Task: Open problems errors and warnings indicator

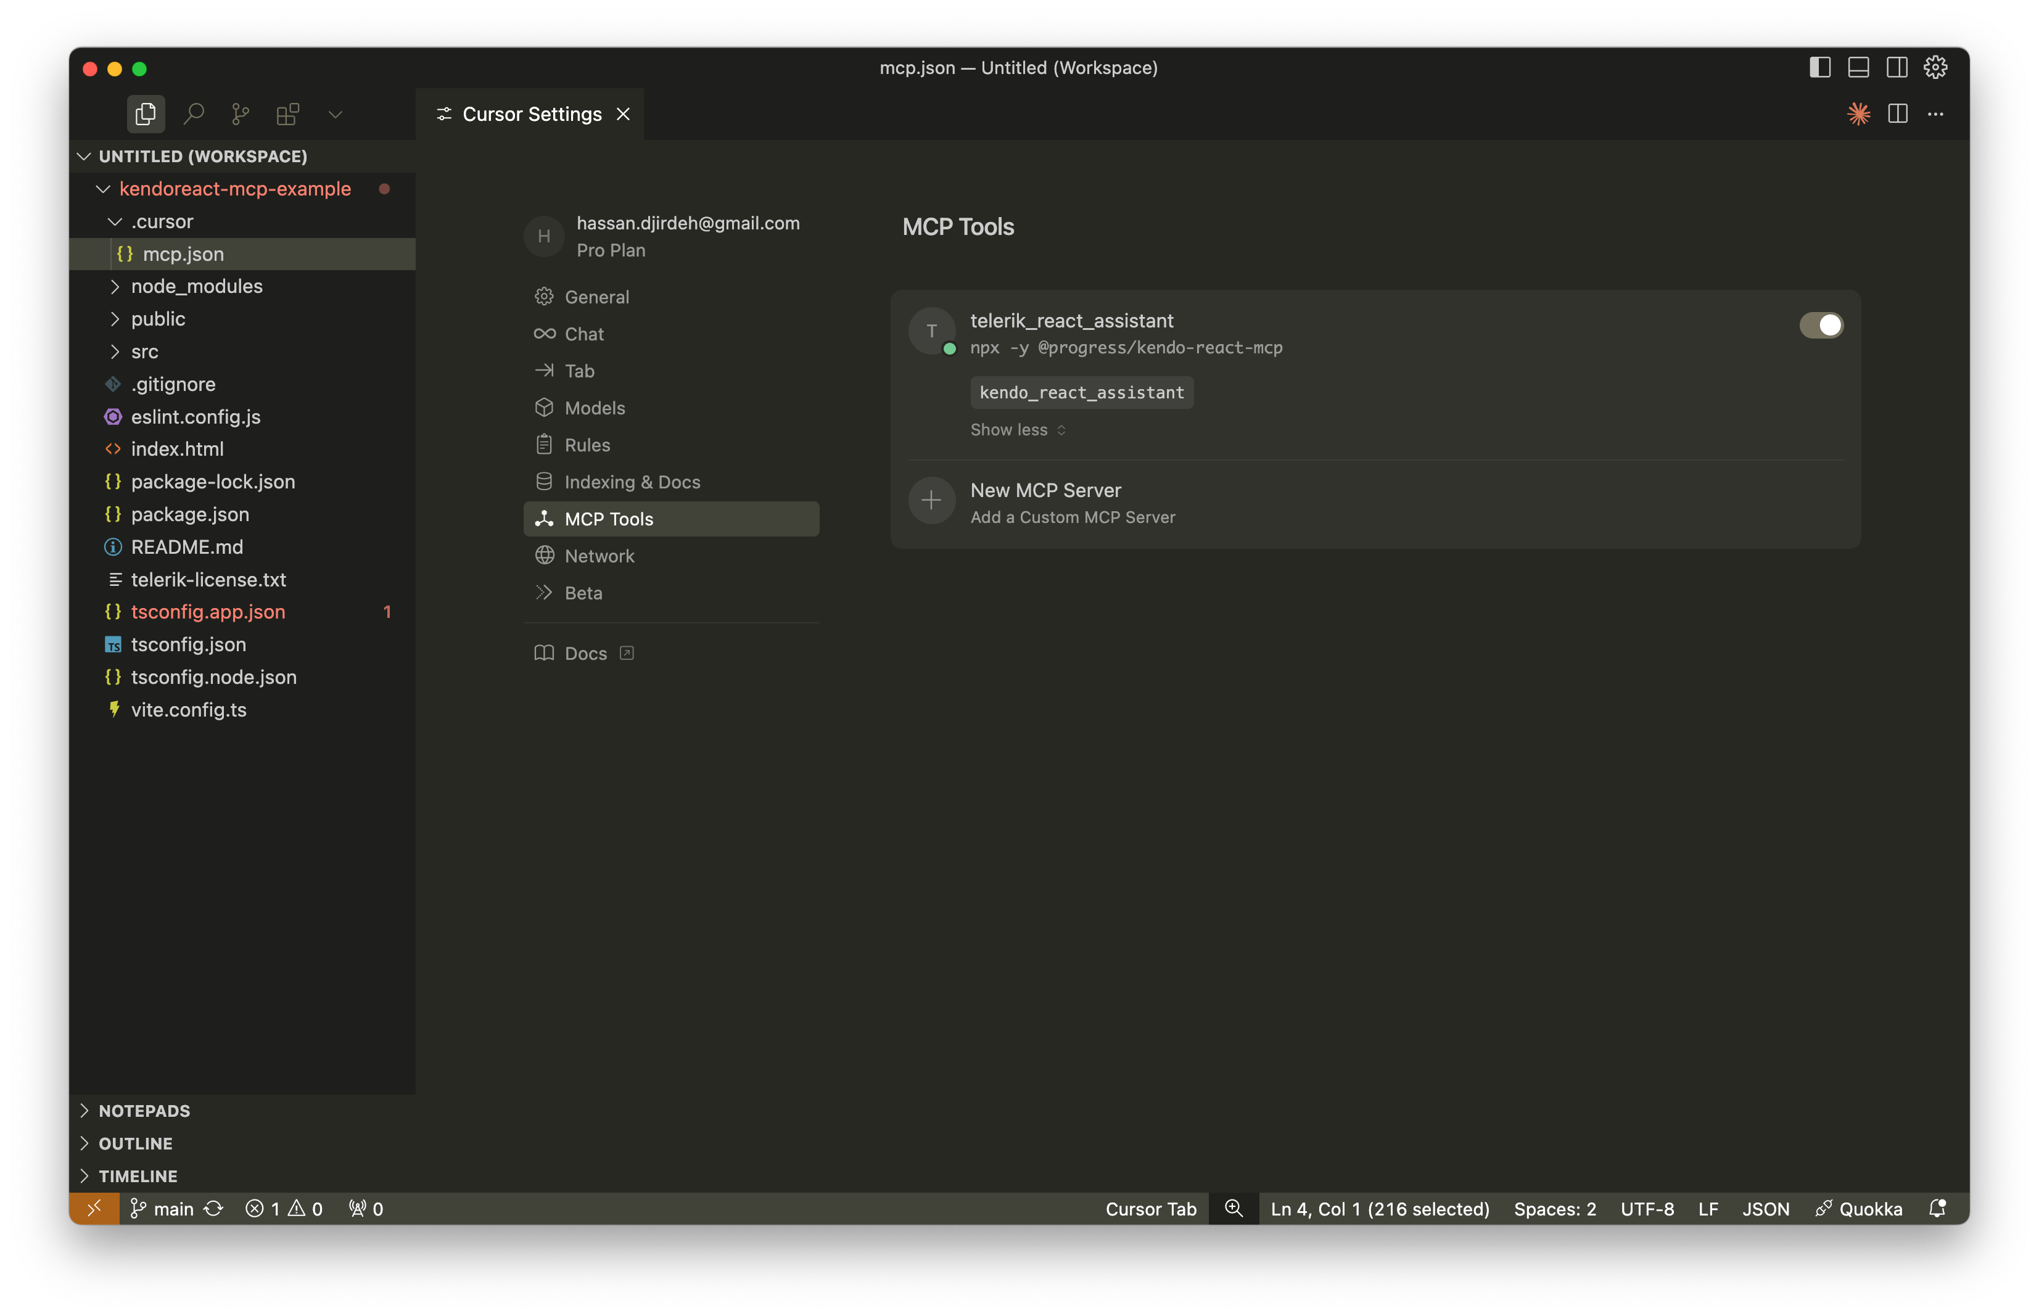Action: [284, 1208]
